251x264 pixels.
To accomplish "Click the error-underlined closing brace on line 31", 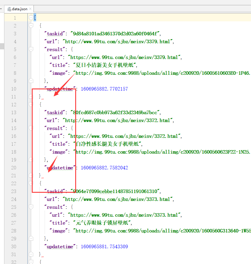I will tap(40, 254).
